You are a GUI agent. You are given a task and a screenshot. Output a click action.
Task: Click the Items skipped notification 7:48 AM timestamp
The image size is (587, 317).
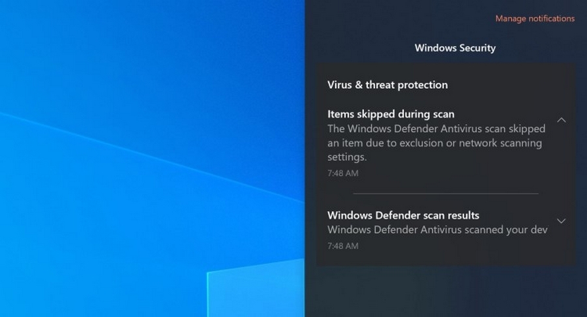coord(343,173)
